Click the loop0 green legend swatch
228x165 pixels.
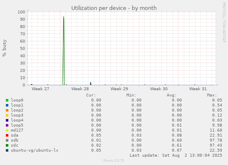click(x=7, y=100)
